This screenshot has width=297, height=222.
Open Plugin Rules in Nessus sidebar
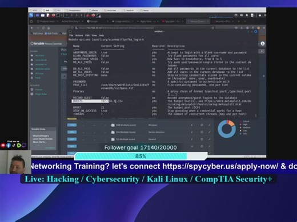point(41,94)
